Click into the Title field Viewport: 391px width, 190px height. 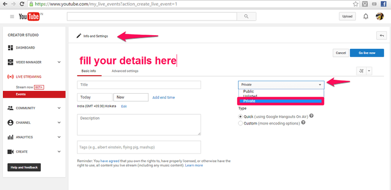[x=139, y=85]
